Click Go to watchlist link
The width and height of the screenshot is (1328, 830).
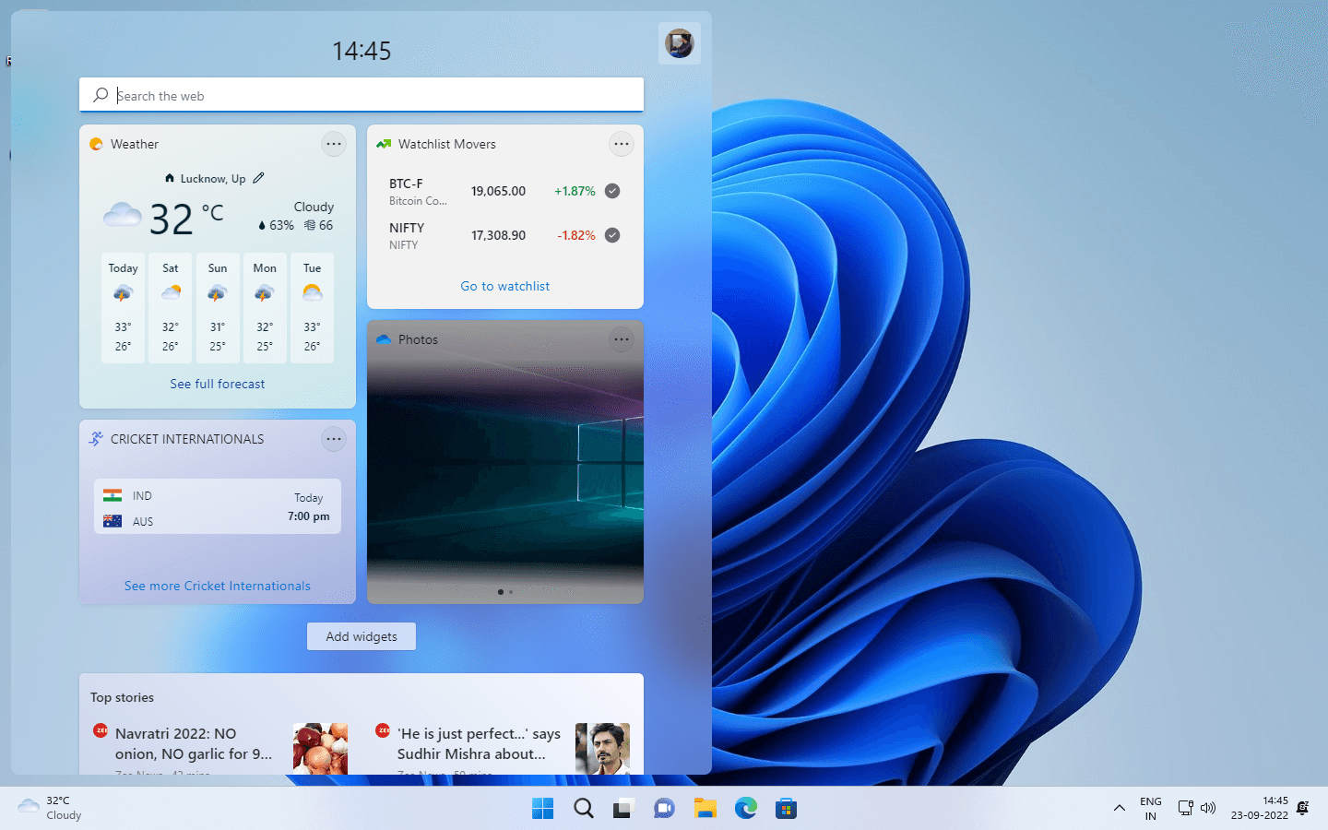[x=505, y=286]
